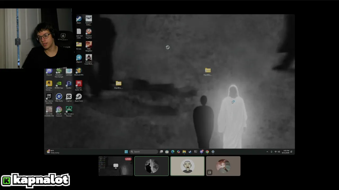Image resolution: width=339 pixels, height=190 pixels.
Task: Select the LIVE screen share thumbnail
Action: 116,166
